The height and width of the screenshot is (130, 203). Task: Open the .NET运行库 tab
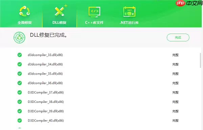pos(129,23)
